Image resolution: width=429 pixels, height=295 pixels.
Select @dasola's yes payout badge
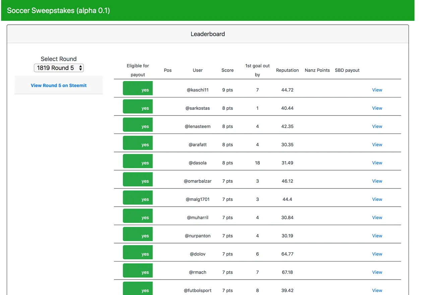pyautogui.click(x=138, y=161)
